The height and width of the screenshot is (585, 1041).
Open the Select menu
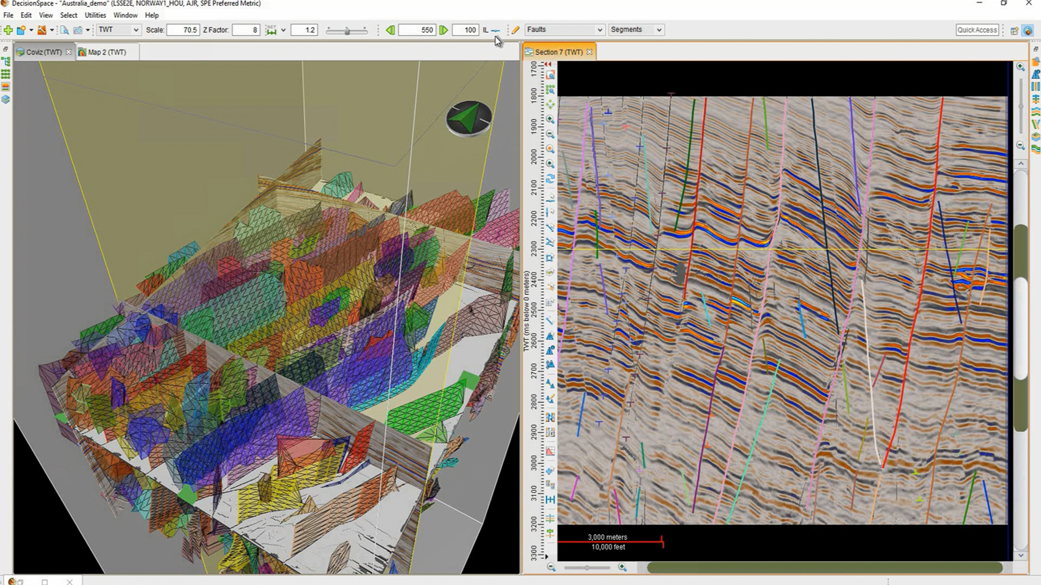[68, 15]
